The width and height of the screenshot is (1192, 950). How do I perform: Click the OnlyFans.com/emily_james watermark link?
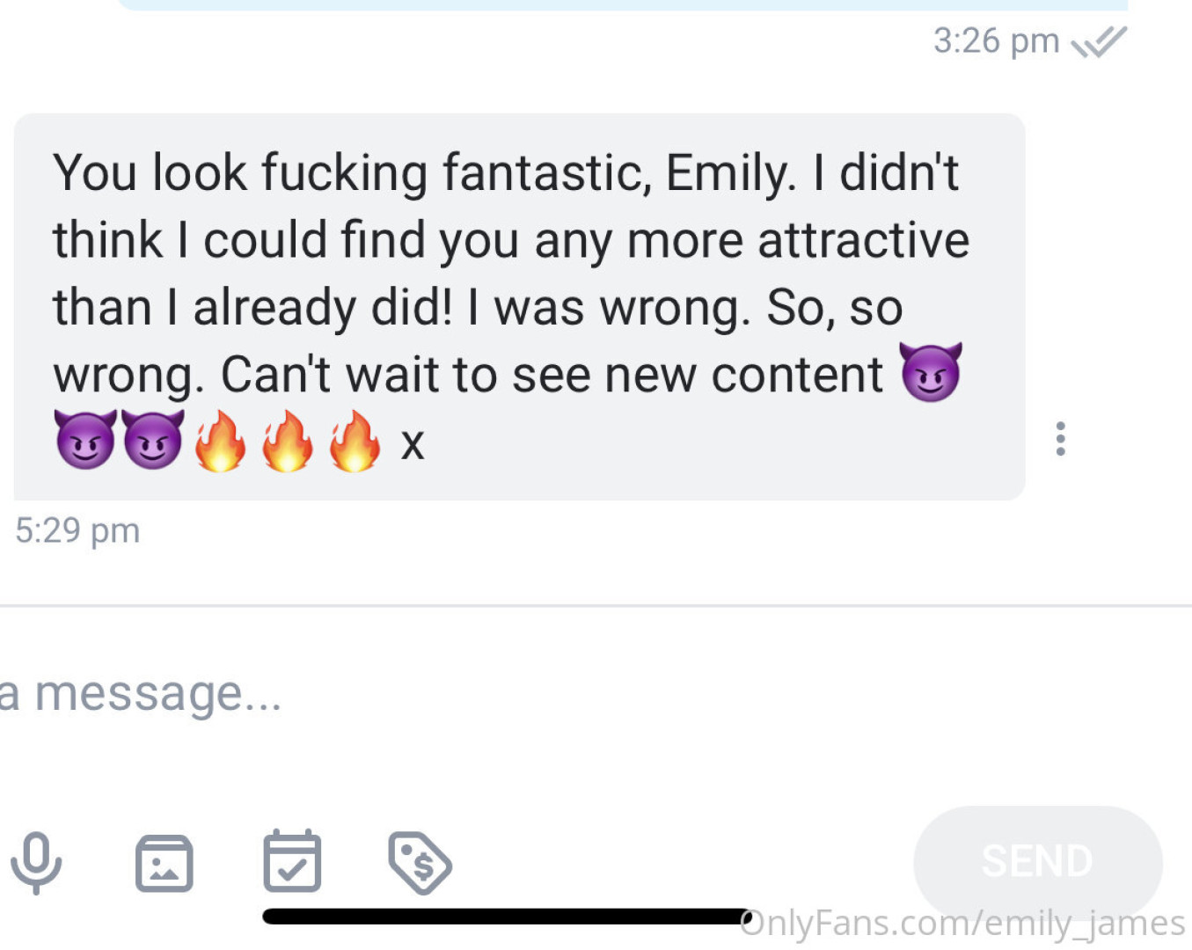tap(962, 924)
